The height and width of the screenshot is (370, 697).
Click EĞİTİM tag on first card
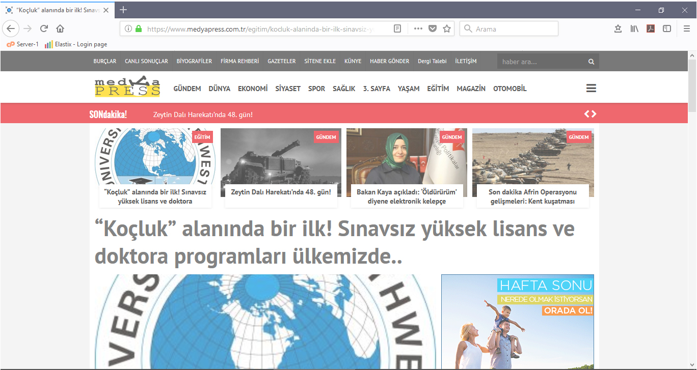point(202,137)
